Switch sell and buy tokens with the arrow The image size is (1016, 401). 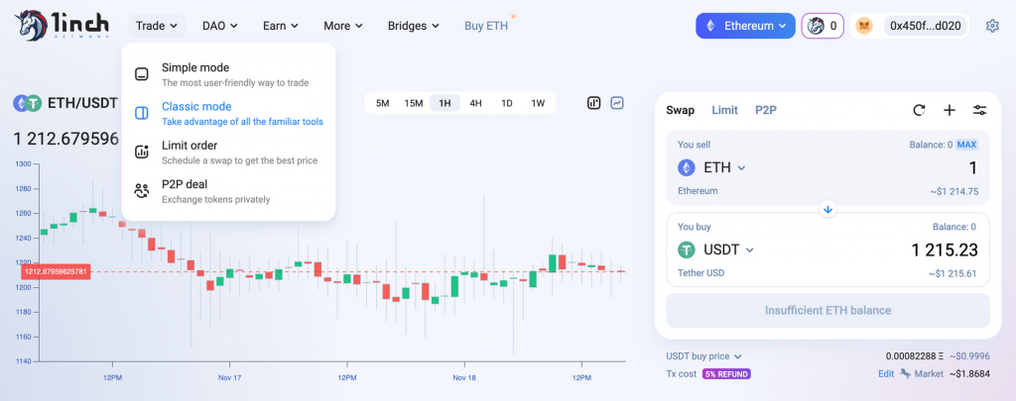pyautogui.click(x=828, y=209)
